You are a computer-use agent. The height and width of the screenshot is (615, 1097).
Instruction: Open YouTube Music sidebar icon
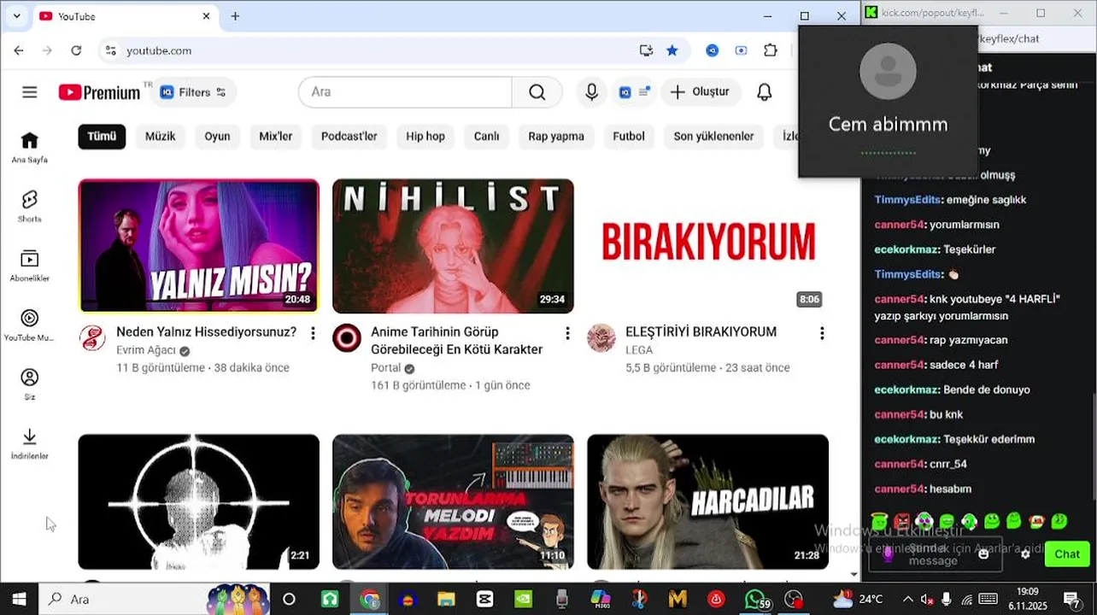point(30,325)
